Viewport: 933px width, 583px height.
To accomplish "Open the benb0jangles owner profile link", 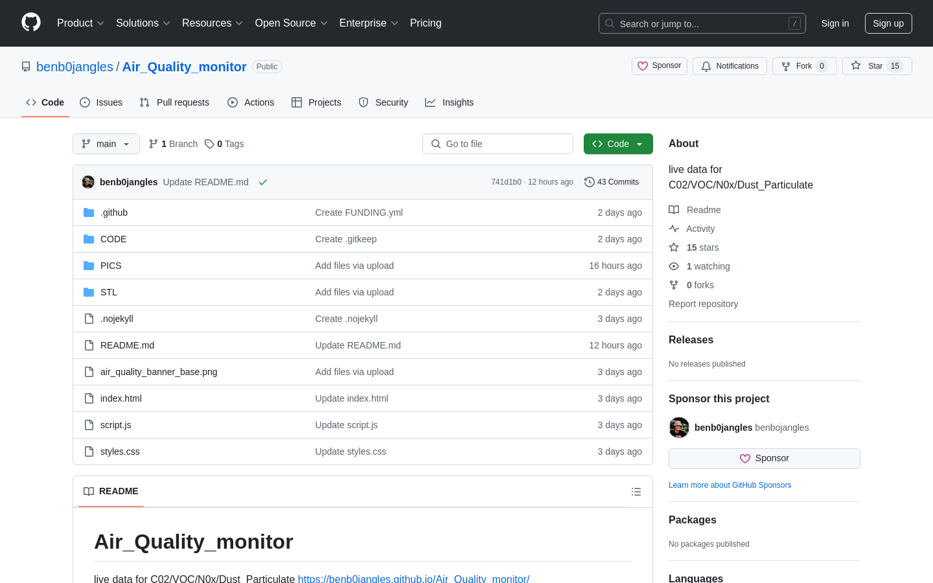I will tap(75, 67).
